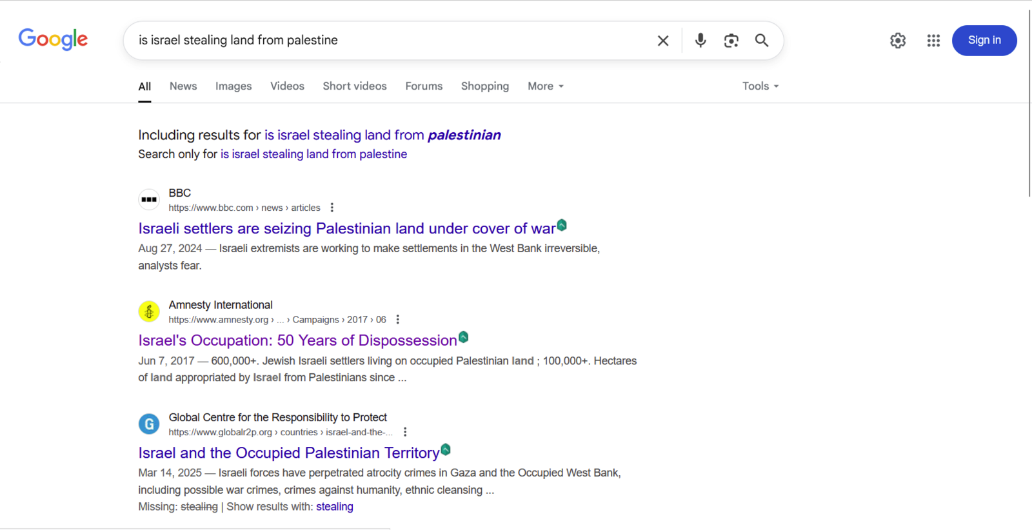Expand the More dropdown

pos(546,86)
